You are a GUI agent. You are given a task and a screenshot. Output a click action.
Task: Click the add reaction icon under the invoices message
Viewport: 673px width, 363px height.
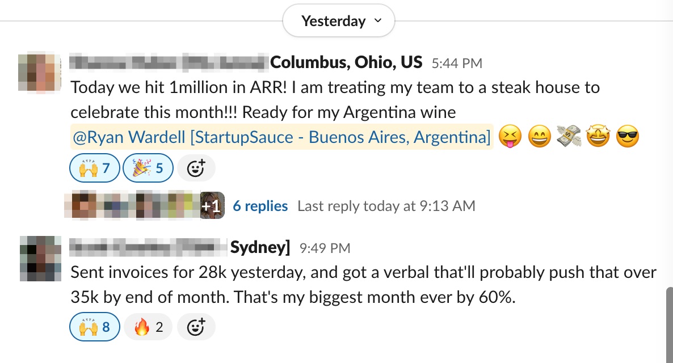click(196, 327)
